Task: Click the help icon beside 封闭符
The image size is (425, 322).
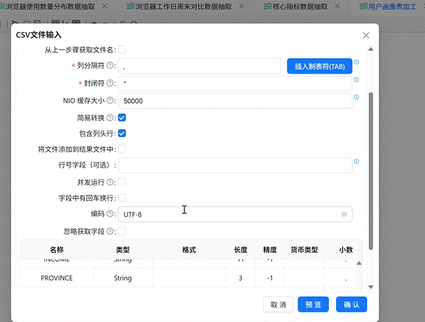Action: pyautogui.click(x=110, y=83)
